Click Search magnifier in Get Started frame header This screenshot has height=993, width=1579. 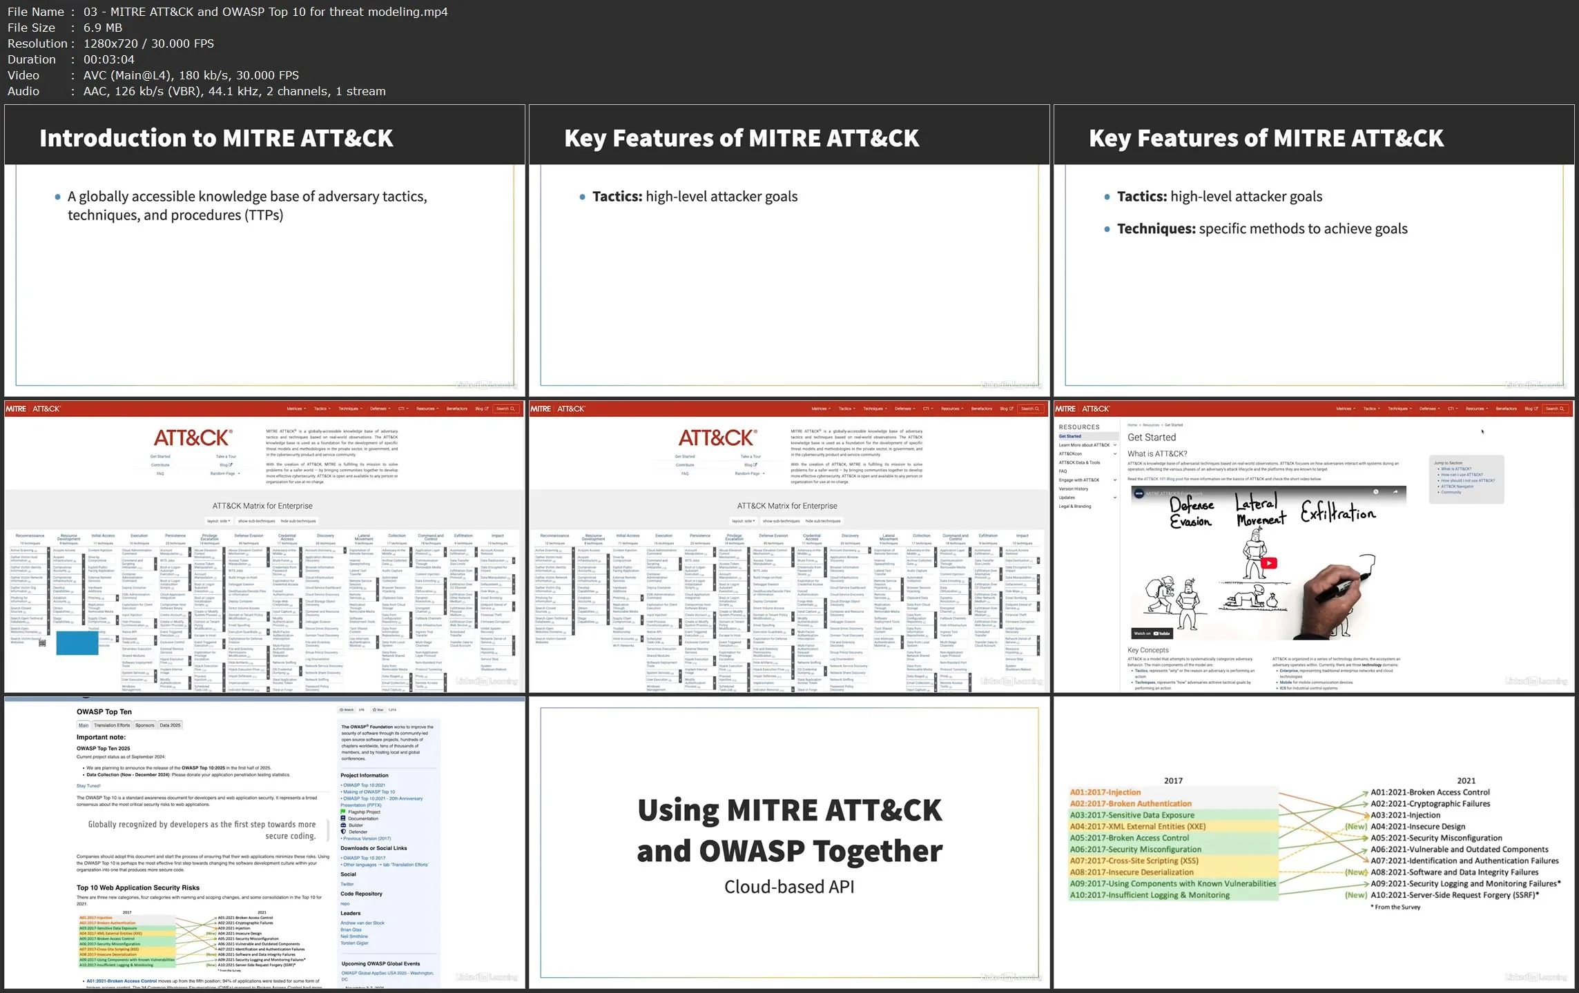coord(1561,409)
